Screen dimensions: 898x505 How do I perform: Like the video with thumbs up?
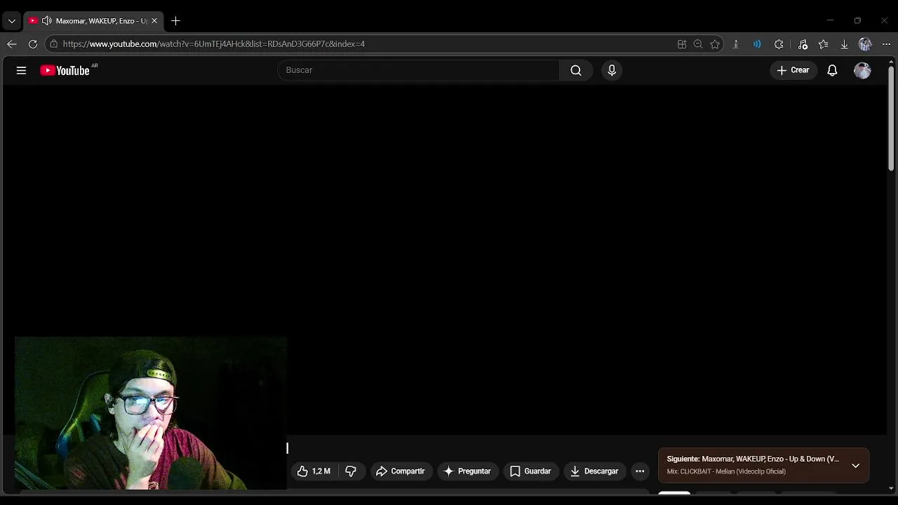pyautogui.click(x=314, y=471)
